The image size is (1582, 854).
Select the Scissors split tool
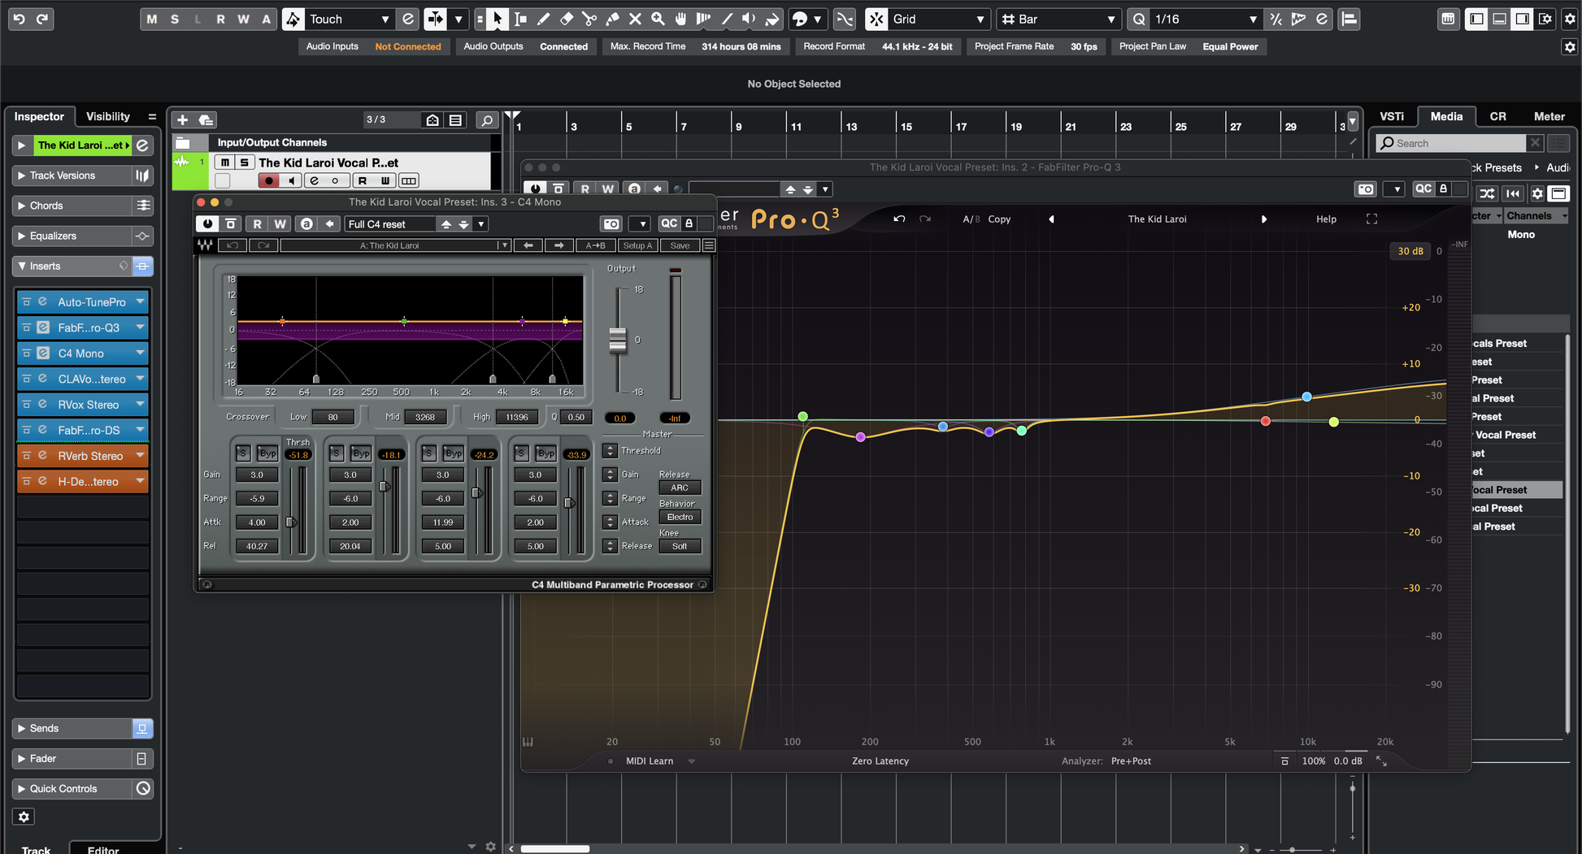tap(589, 19)
